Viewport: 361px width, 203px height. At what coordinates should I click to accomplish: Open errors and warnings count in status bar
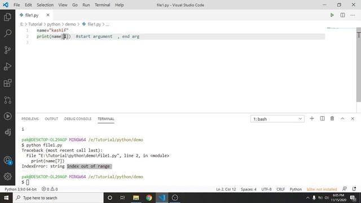[x=50, y=189]
